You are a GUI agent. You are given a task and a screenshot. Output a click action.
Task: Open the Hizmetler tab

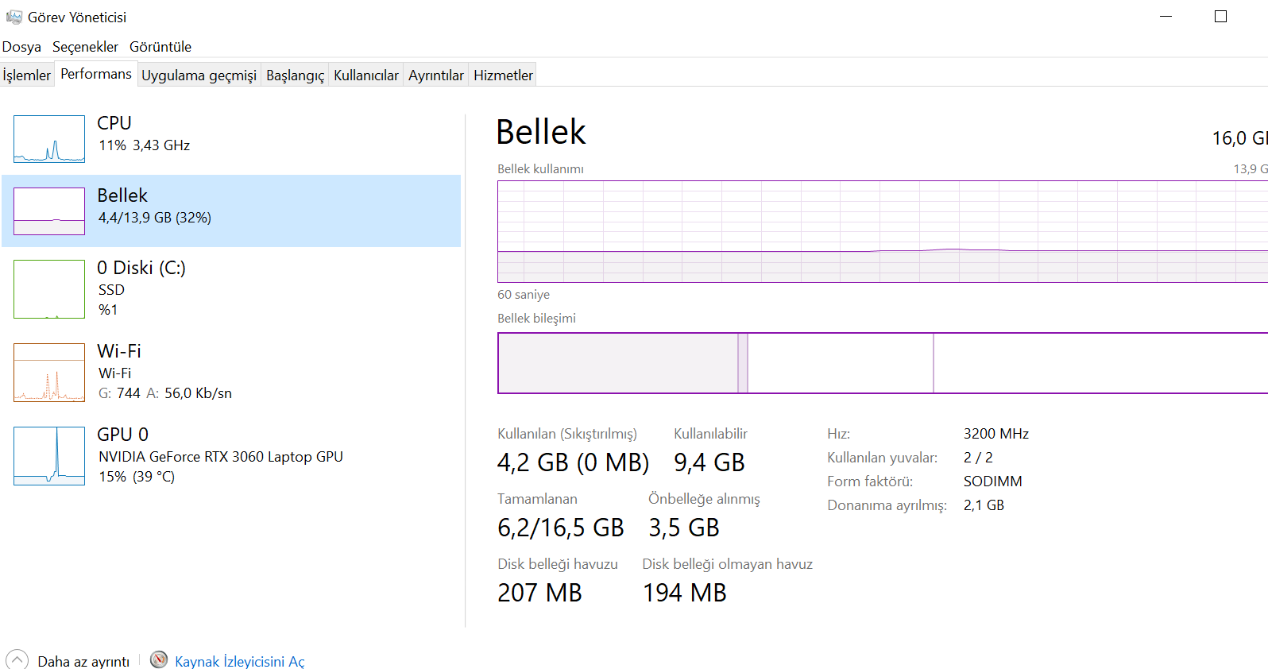pyautogui.click(x=503, y=75)
